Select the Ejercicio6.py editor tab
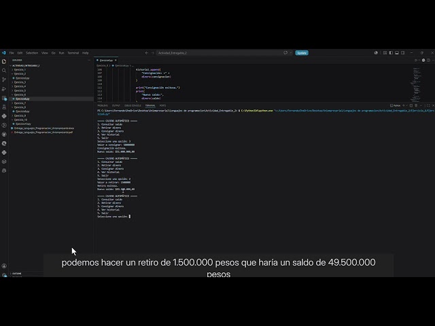The height and width of the screenshot is (326, 435). pyautogui.click(x=106, y=60)
